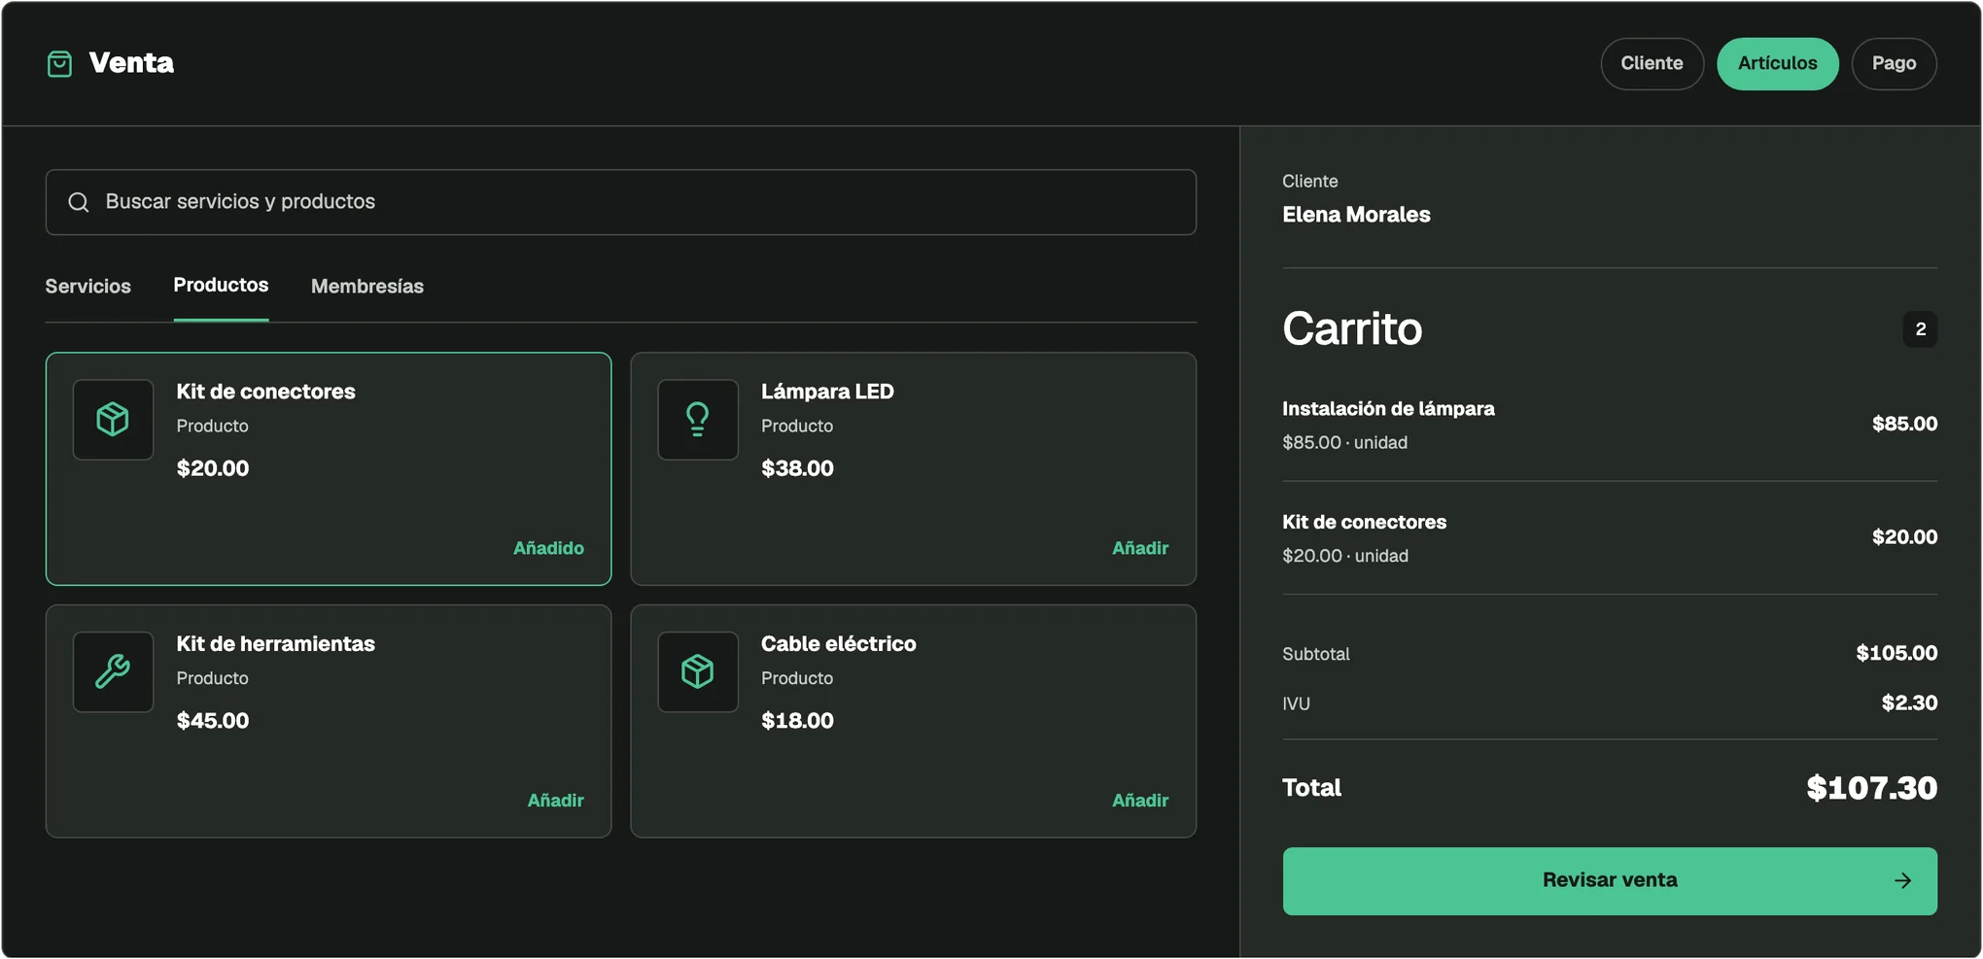Click the Lámpara LED lightbulb icon
Image resolution: width=1983 pixels, height=959 pixels.
(x=698, y=420)
